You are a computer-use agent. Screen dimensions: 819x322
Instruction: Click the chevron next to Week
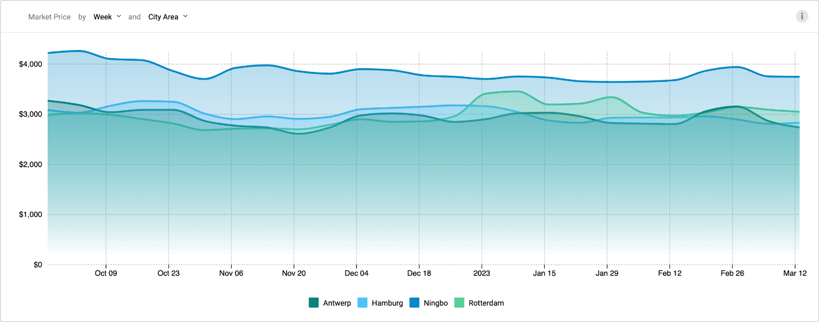coord(119,17)
